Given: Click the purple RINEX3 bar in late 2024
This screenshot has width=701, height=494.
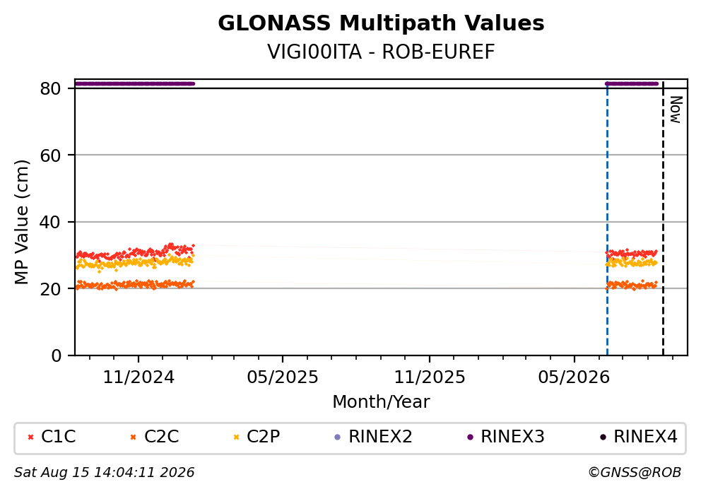Looking at the screenshot, I should click(134, 83).
